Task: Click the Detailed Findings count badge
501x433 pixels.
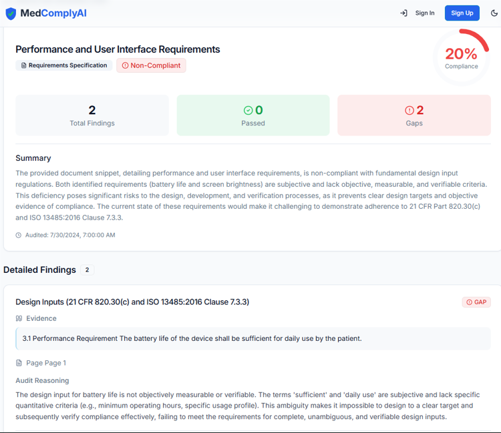Action: tap(87, 270)
